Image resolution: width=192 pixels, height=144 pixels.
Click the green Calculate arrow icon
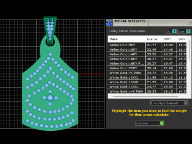point(162,123)
